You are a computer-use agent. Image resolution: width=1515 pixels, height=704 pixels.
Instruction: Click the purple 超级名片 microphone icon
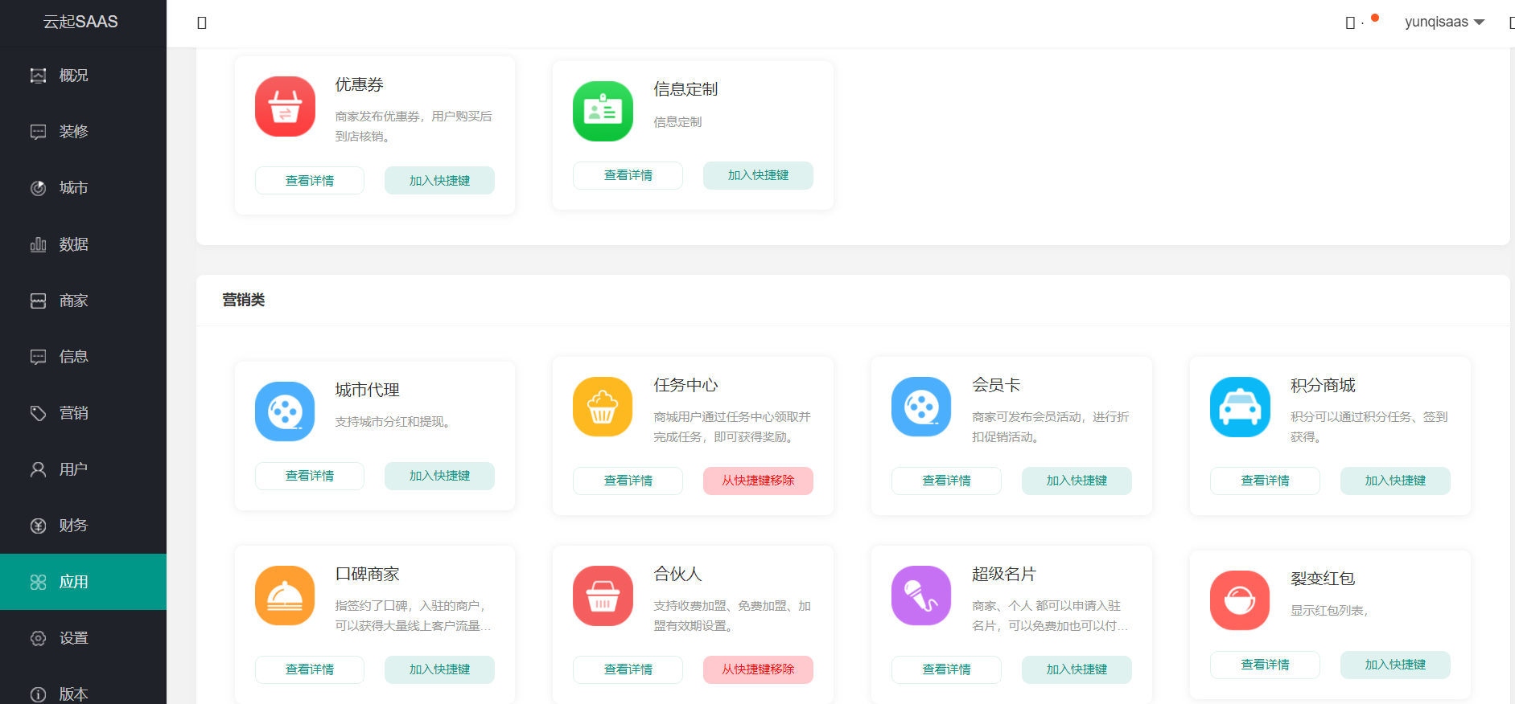point(921,596)
